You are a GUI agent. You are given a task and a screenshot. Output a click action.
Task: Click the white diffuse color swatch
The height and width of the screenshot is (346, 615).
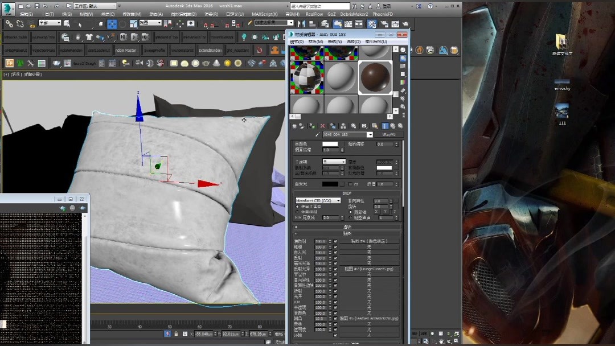point(330,144)
